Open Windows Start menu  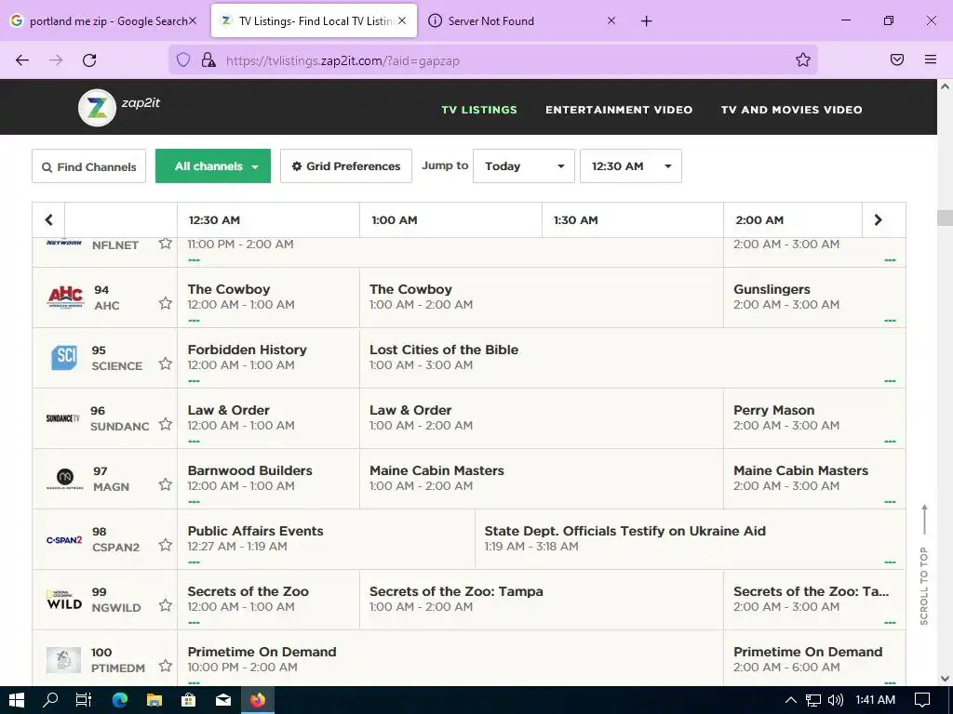coord(17,700)
